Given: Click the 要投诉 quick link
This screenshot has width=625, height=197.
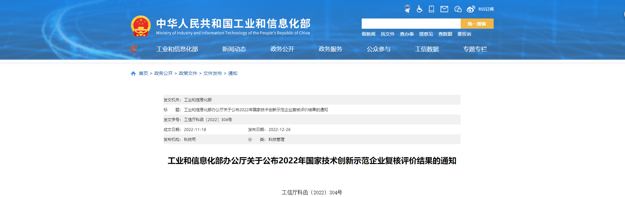Looking at the screenshot, I should 464,34.
